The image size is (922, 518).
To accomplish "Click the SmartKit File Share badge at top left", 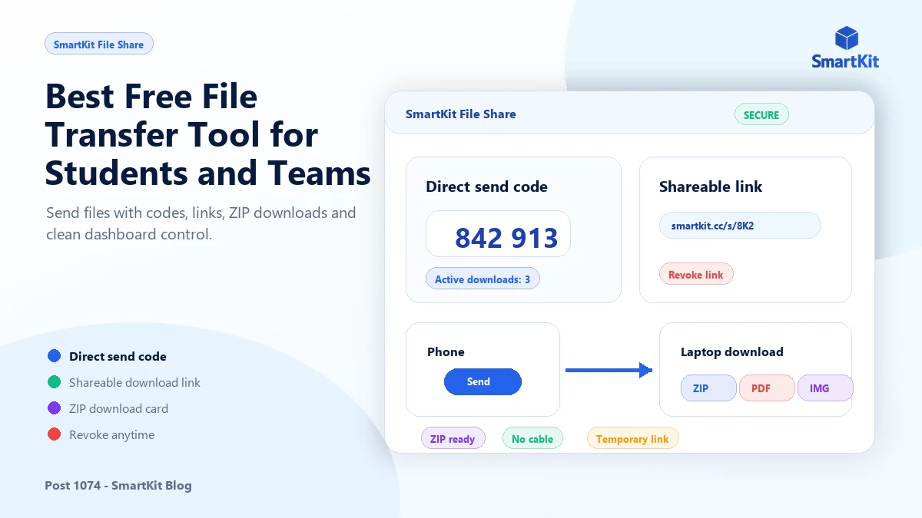I will pos(99,45).
